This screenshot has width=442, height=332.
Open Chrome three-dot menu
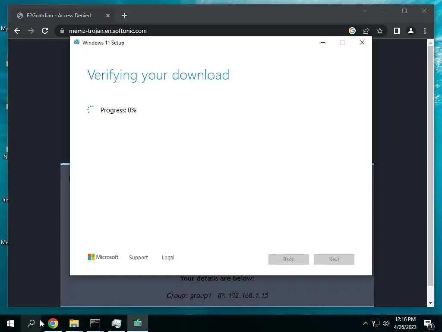point(425,31)
